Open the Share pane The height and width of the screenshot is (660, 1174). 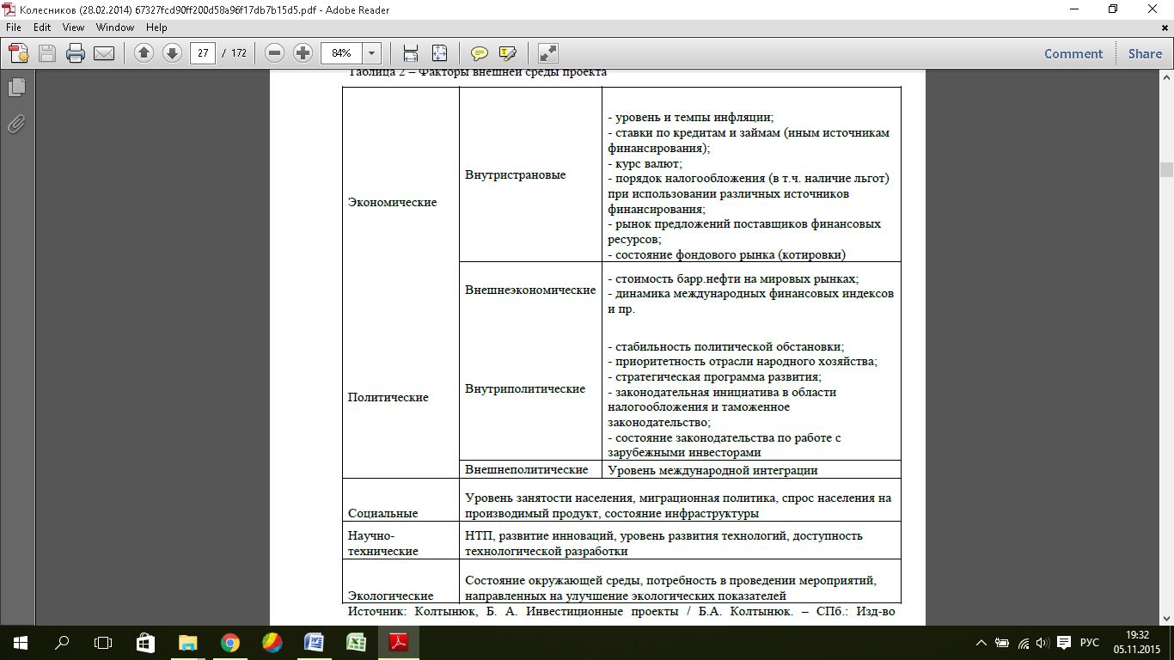1145,53
